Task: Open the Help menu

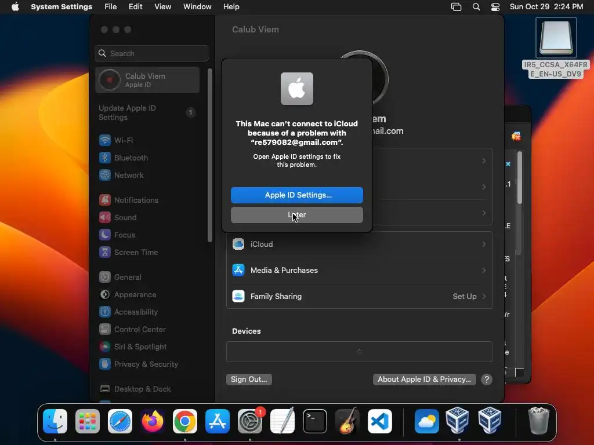Action: click(231, 7)
